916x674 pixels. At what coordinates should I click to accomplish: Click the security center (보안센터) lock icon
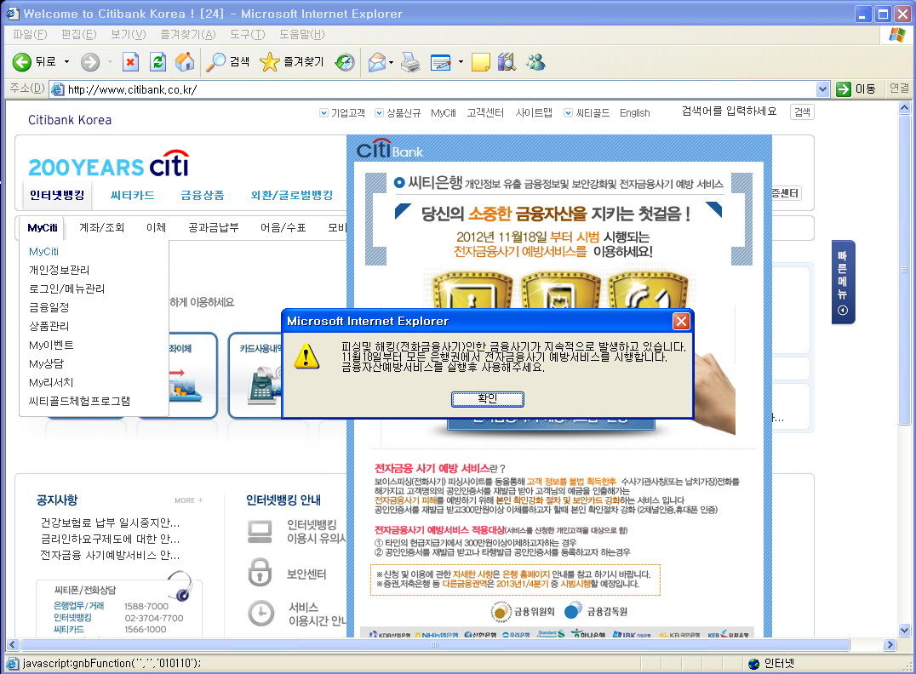coord(260,573)
